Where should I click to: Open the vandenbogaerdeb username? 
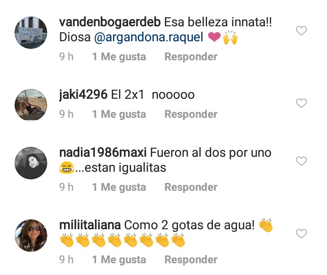point(110,23)
